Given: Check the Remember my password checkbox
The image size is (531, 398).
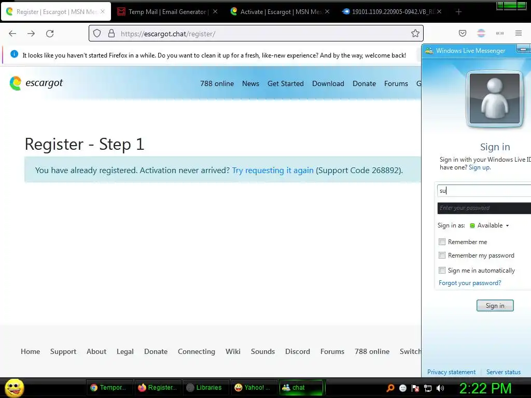Looking at the screenshot, I should (442, 255).
